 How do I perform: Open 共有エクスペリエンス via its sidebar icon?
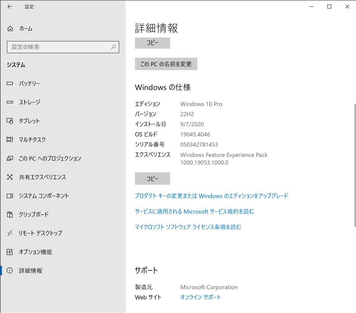point(9,177)
